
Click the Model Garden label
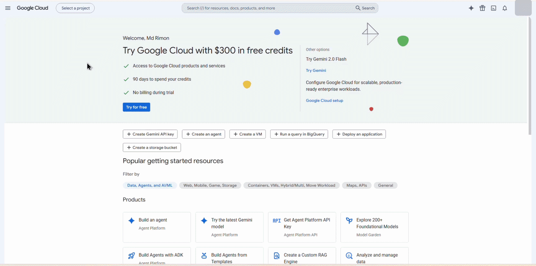[x=369, y=235]
